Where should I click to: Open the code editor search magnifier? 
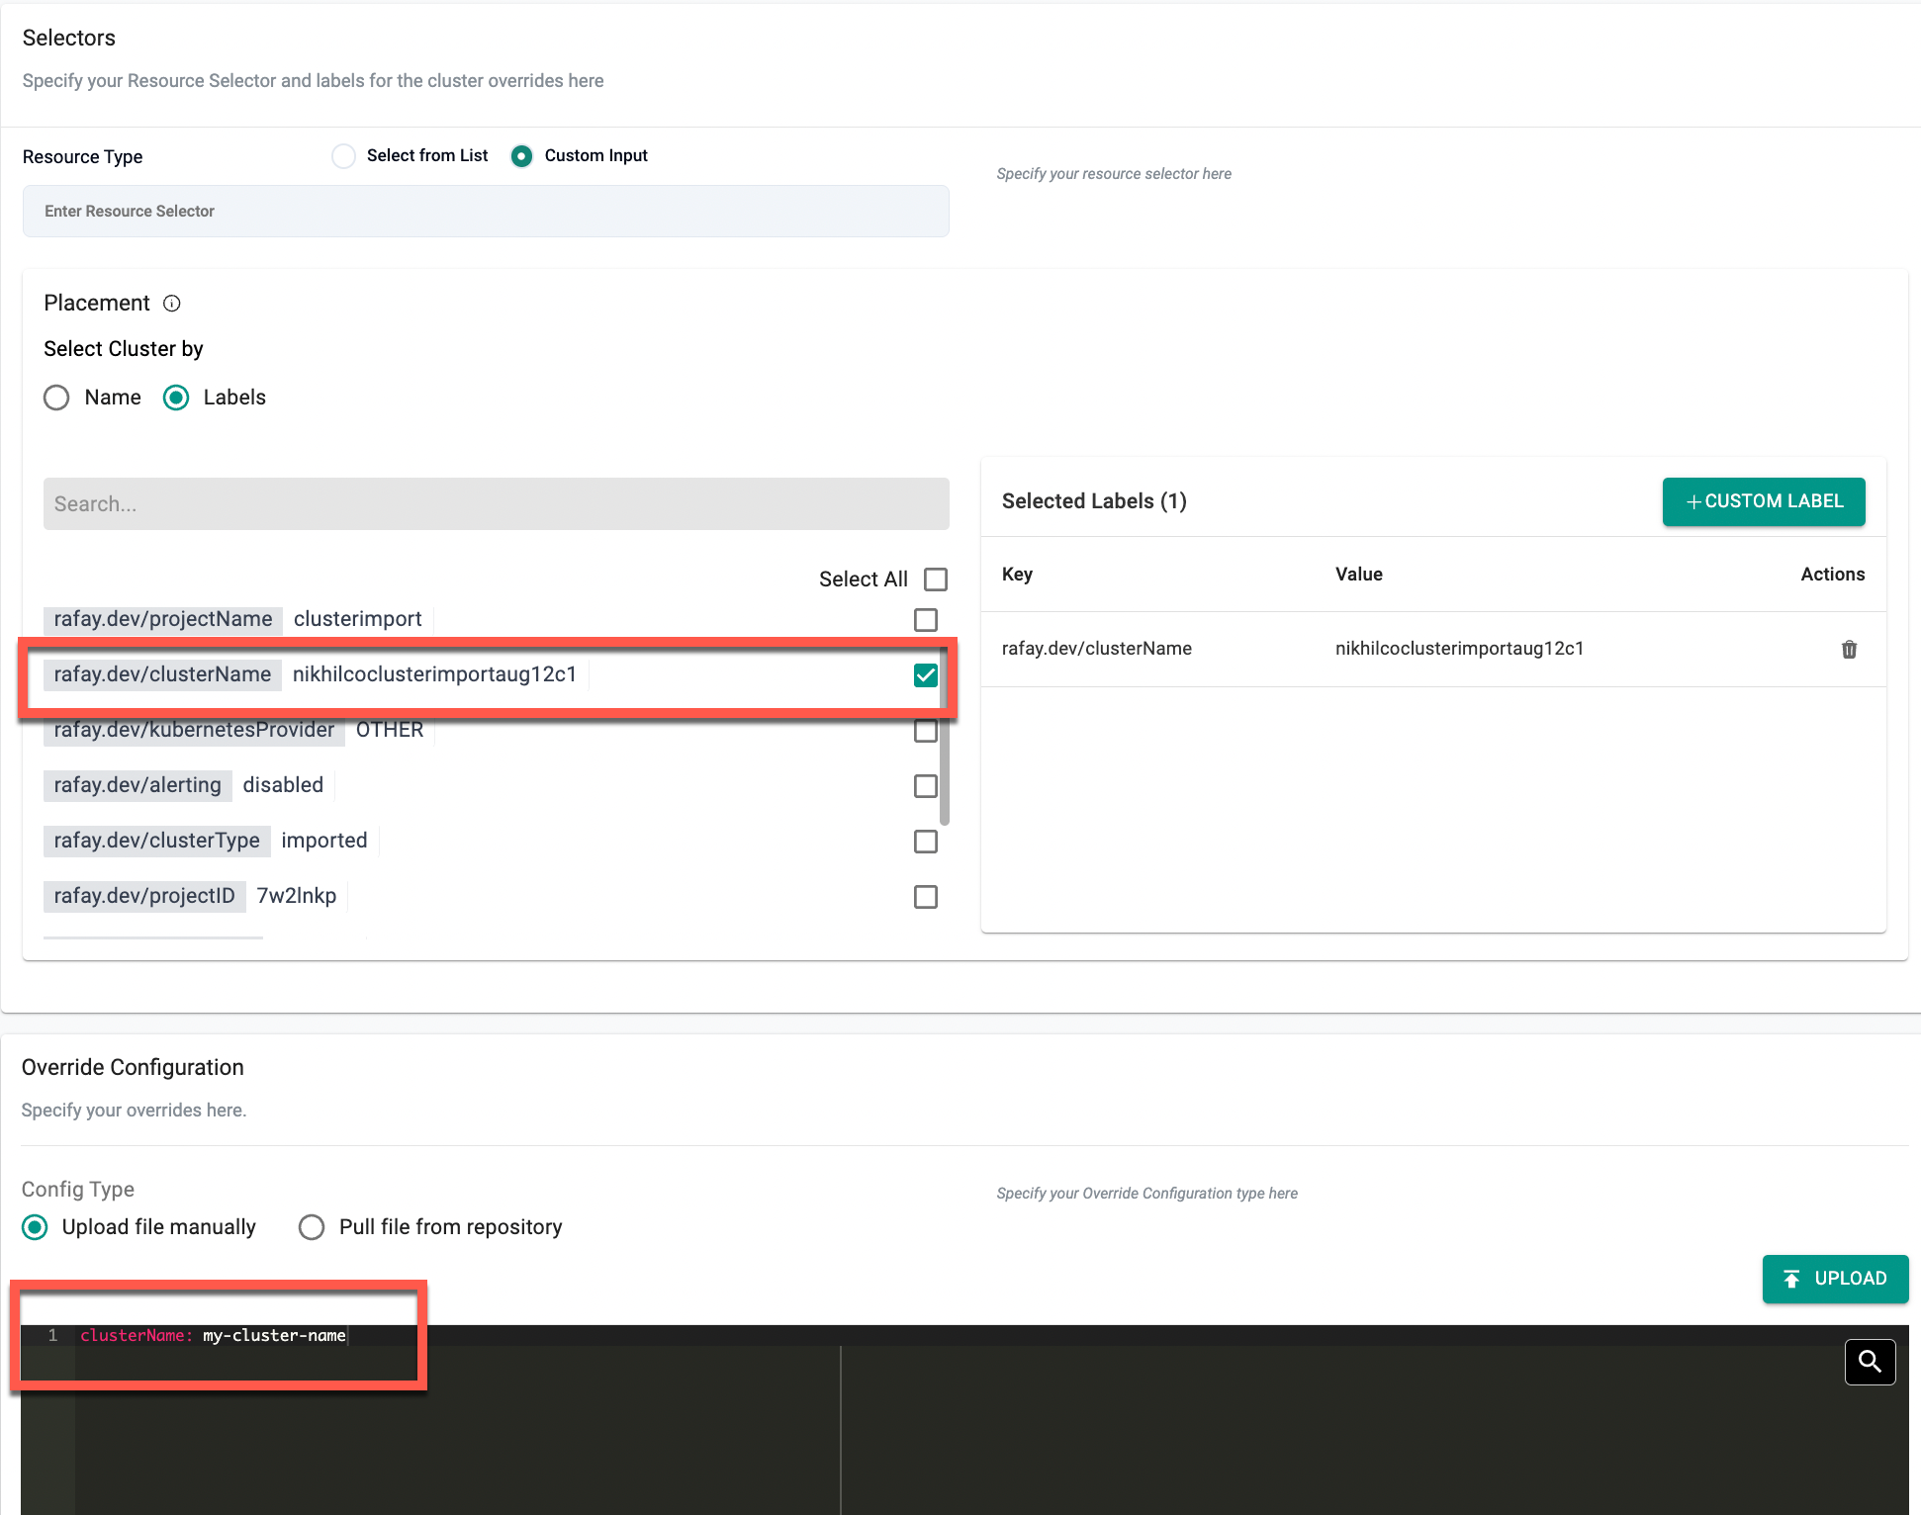click(1870, 1362)
